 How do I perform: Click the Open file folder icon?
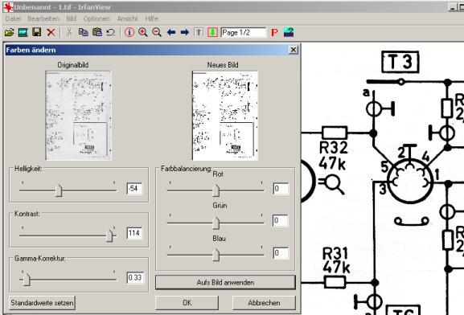(9, 32)
